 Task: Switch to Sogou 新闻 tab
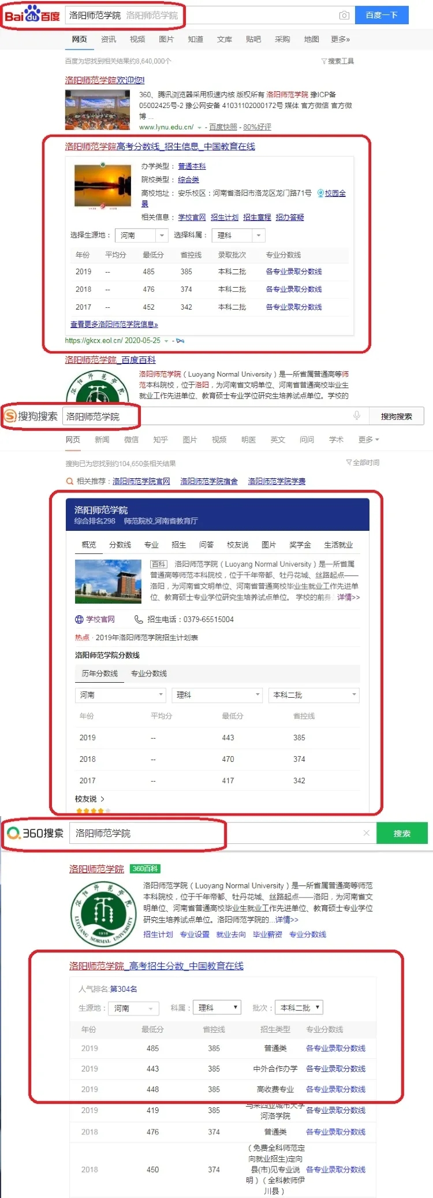pyautogui.click(x=102, y=440)
